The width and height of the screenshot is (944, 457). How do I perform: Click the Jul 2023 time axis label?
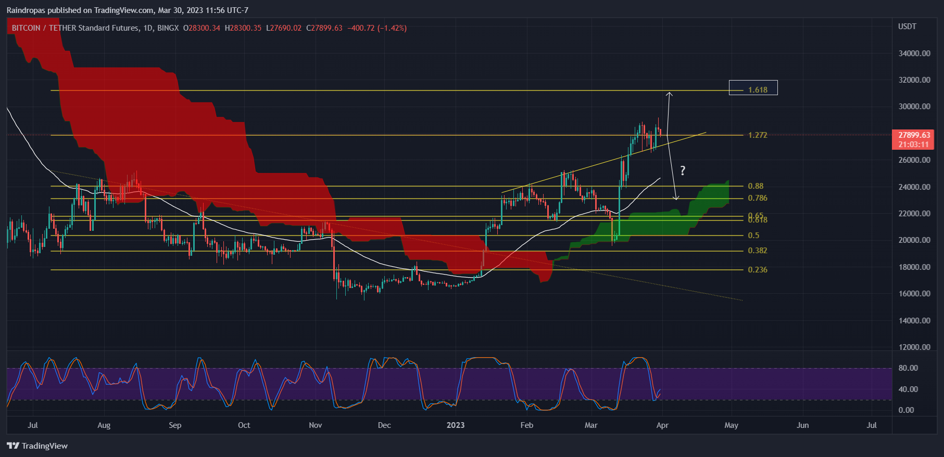coord(872,425)
